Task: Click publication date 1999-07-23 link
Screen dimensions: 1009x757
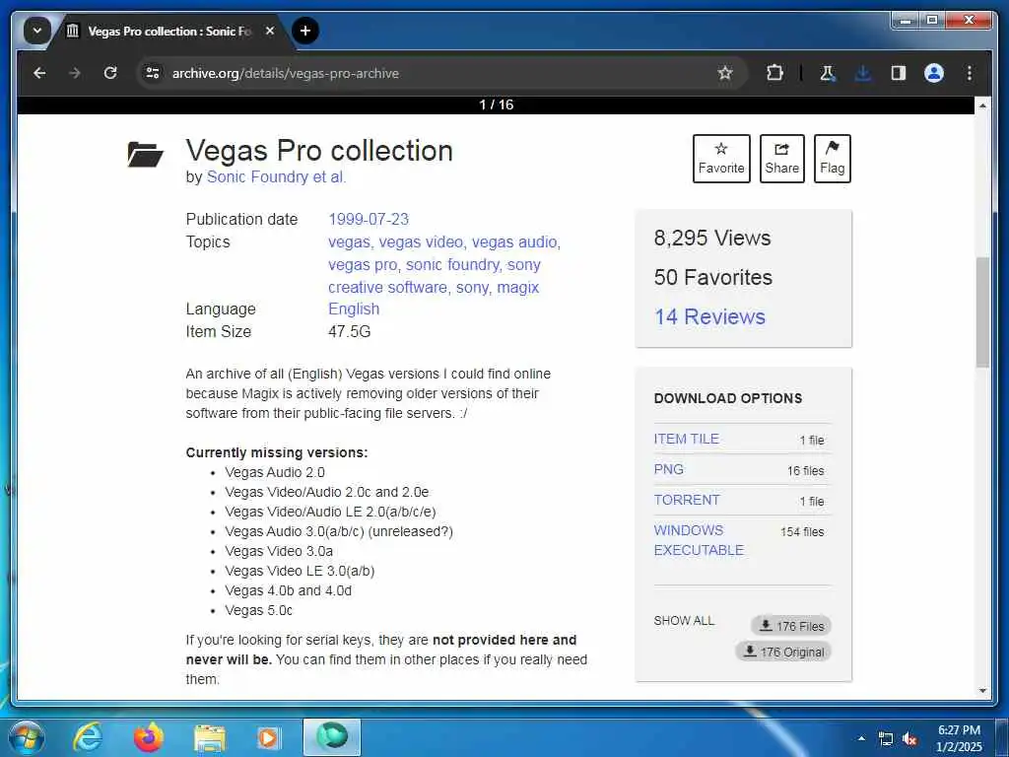Action: 369,220
